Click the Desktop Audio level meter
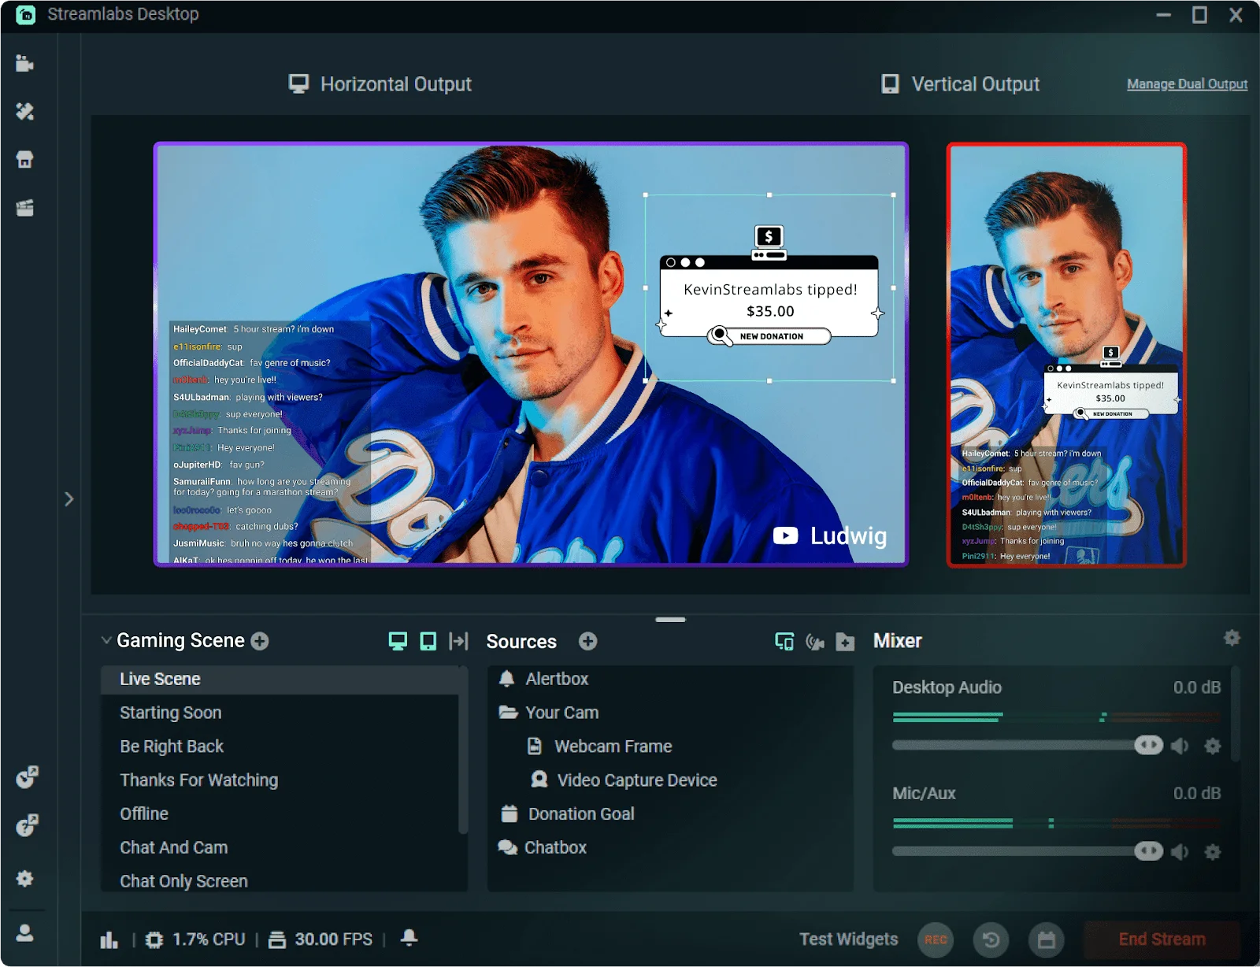Image resolution: width=1260 pixels, height=967 pixels. (1056, 717)
